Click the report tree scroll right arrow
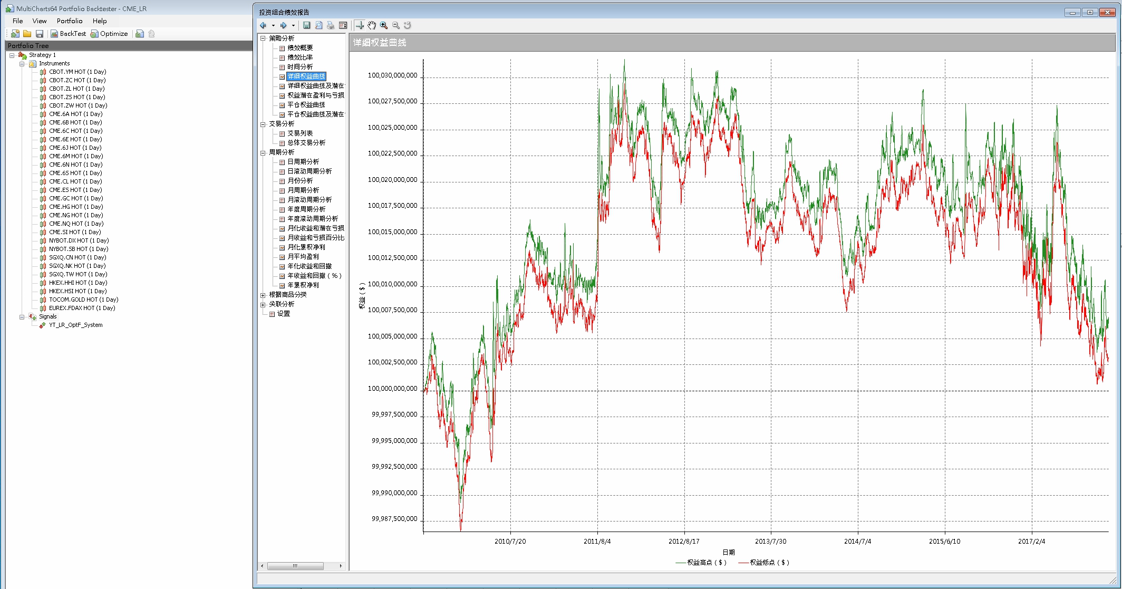The width and height of the screenshot is (1122, 589). point(341,566)
